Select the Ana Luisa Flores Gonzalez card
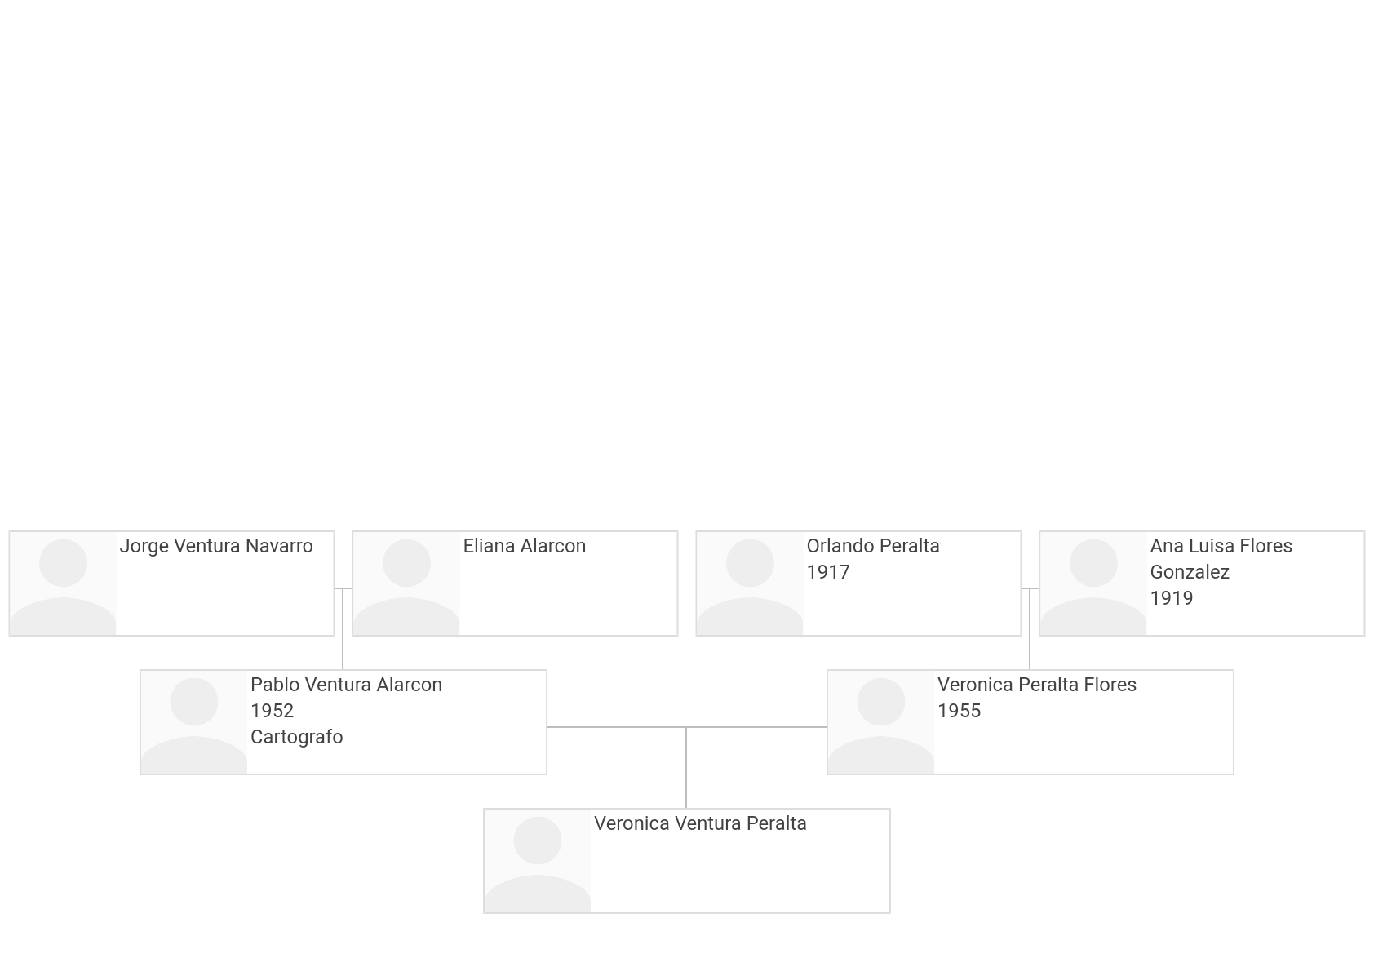The width and height of the screenshot is (1374, 976). point(1202,583)
